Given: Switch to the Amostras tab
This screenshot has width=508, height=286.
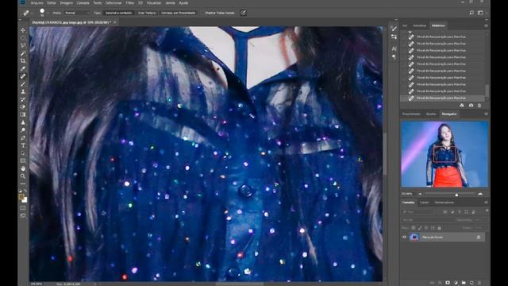Looking at the screenshot, I should point(419,25).
